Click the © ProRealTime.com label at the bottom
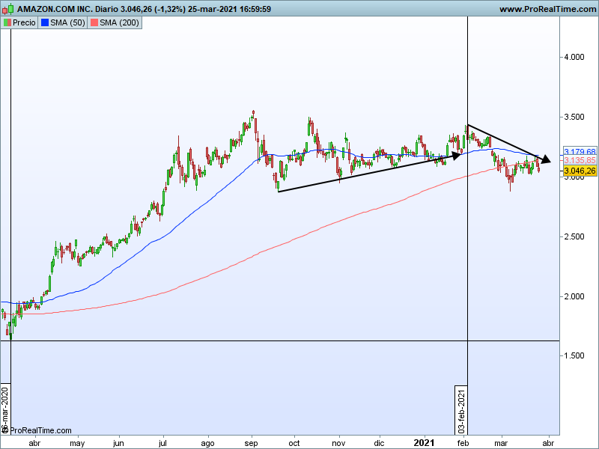 37,430
